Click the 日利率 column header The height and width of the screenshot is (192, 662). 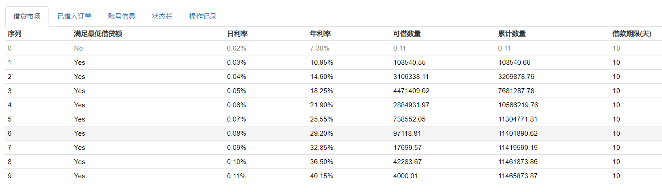coord(237,34)
